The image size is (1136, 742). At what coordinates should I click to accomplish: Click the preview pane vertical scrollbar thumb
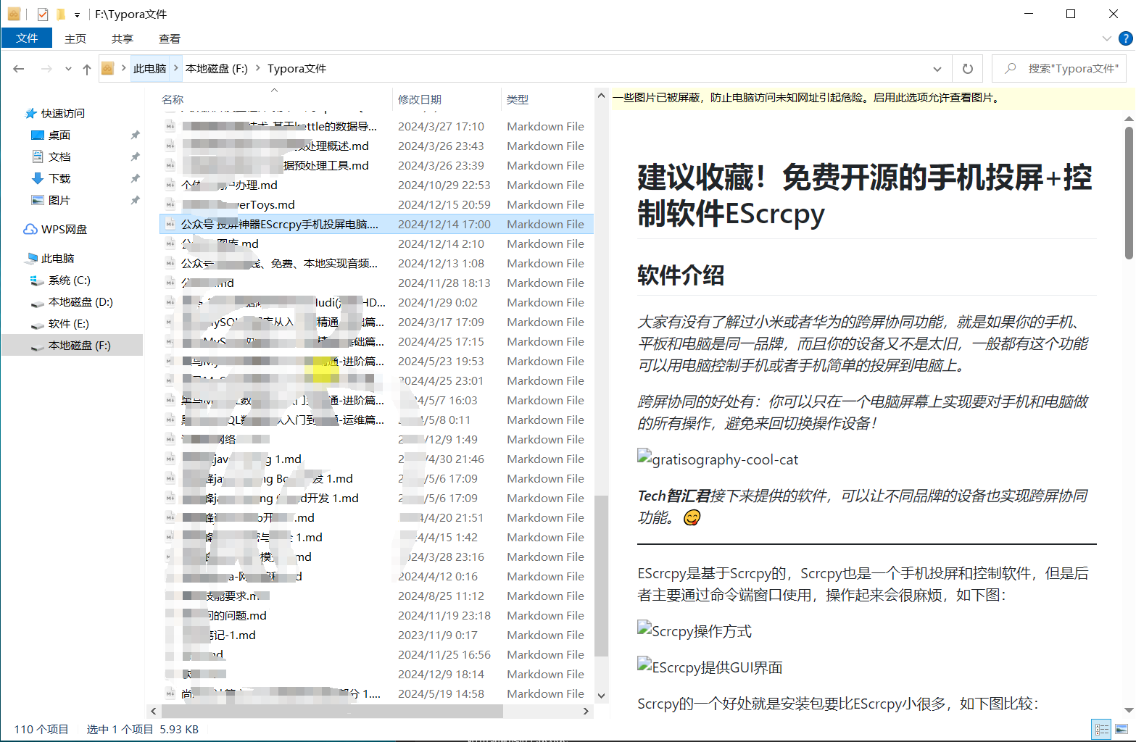(1129, 193)
